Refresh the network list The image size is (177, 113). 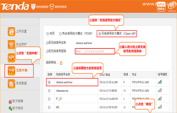pos(61,63)
